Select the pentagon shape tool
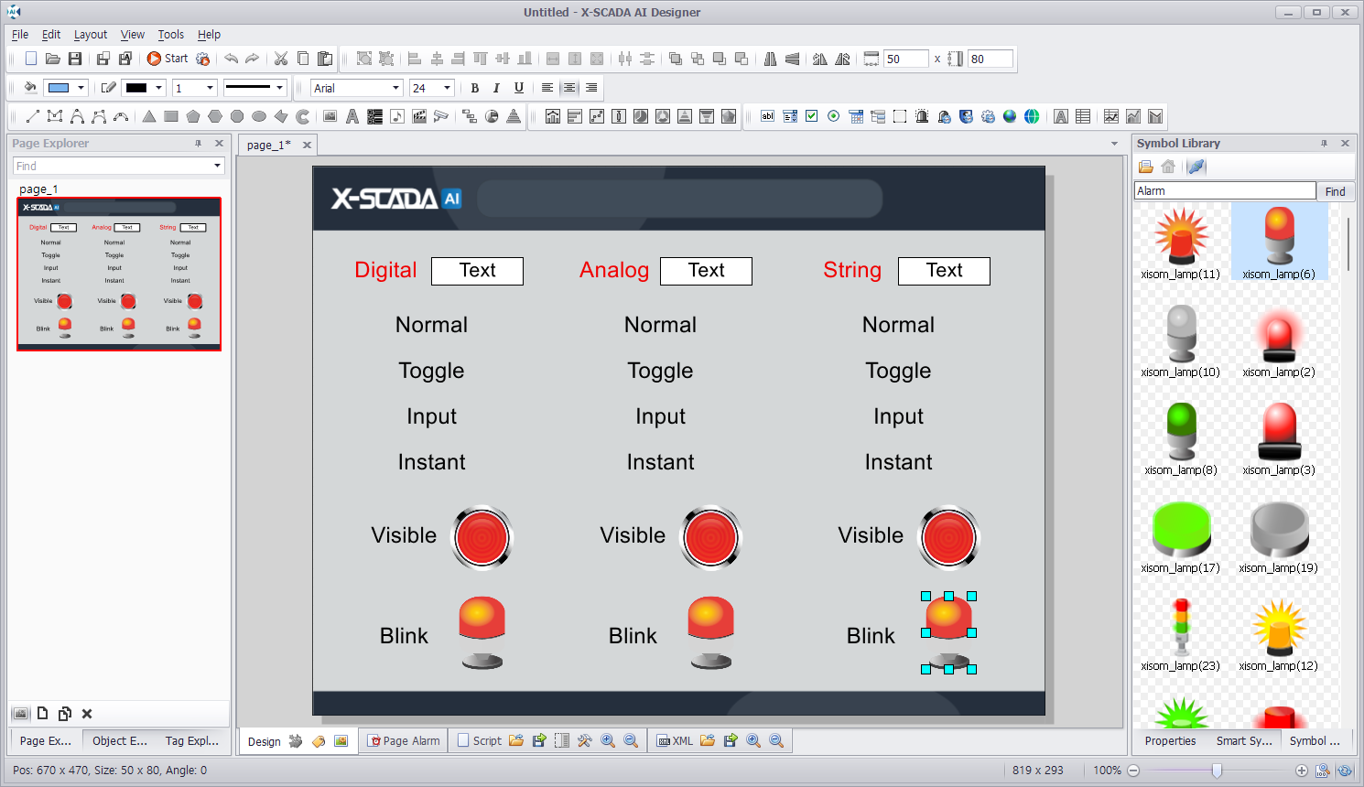Screen dimensions: 1364x787 point(193,116)
